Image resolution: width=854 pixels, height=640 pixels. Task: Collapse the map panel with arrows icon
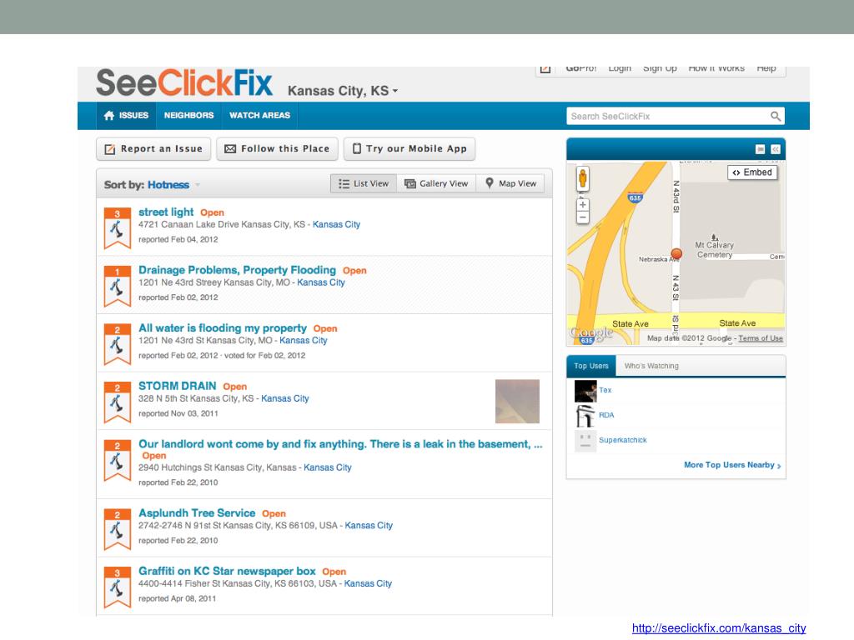(x=776, y=149)
